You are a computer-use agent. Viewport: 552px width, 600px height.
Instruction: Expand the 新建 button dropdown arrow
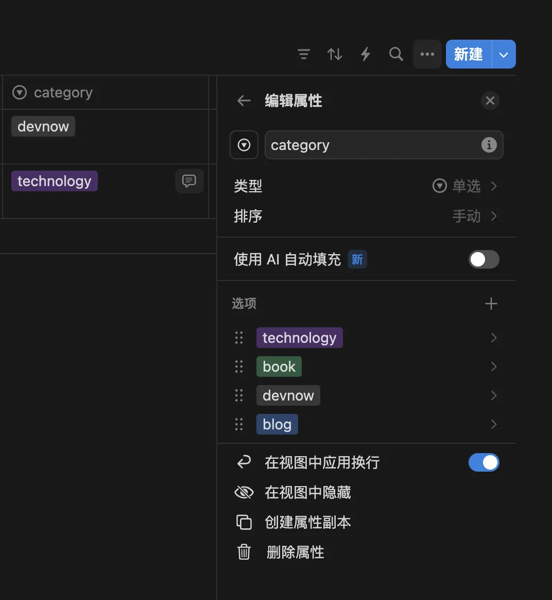click(504, 54)
